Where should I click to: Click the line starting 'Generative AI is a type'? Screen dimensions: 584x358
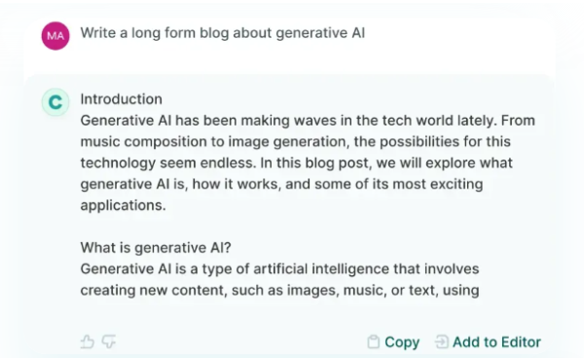click(x=279, y=269)
